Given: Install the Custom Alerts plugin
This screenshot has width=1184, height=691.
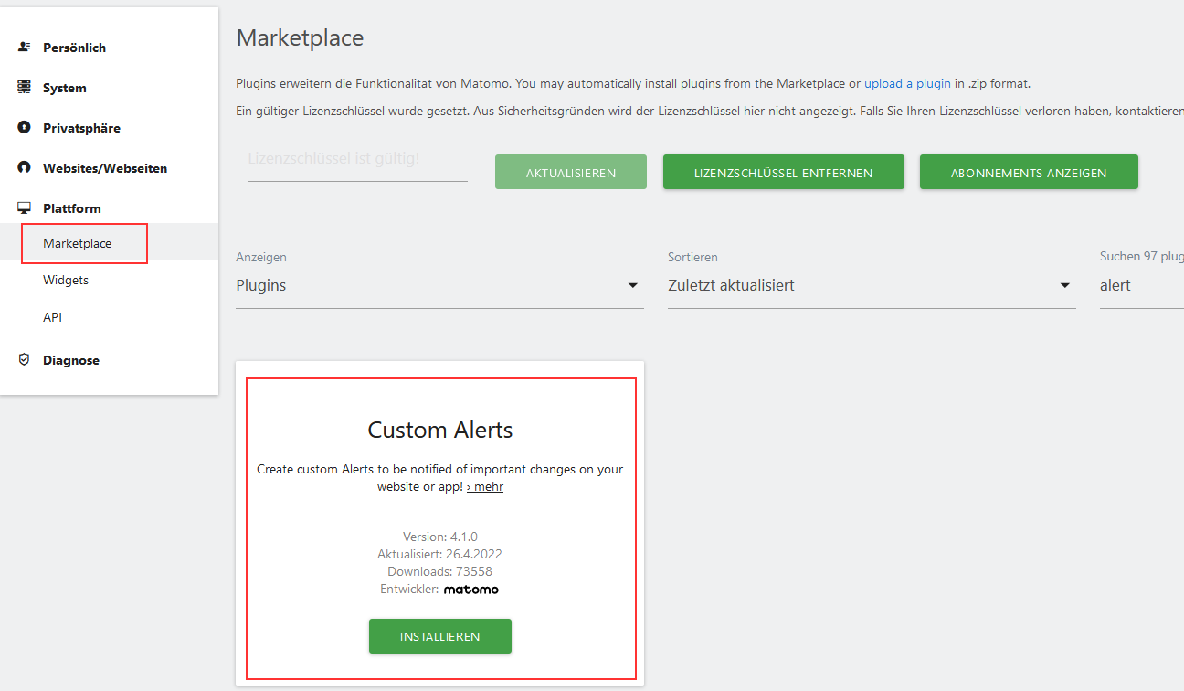Looking at the screenshot, I should [440, 636].
